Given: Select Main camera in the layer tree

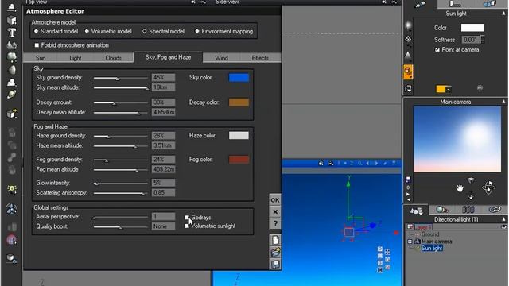Looking at the screenshot, I should point(437,242).
